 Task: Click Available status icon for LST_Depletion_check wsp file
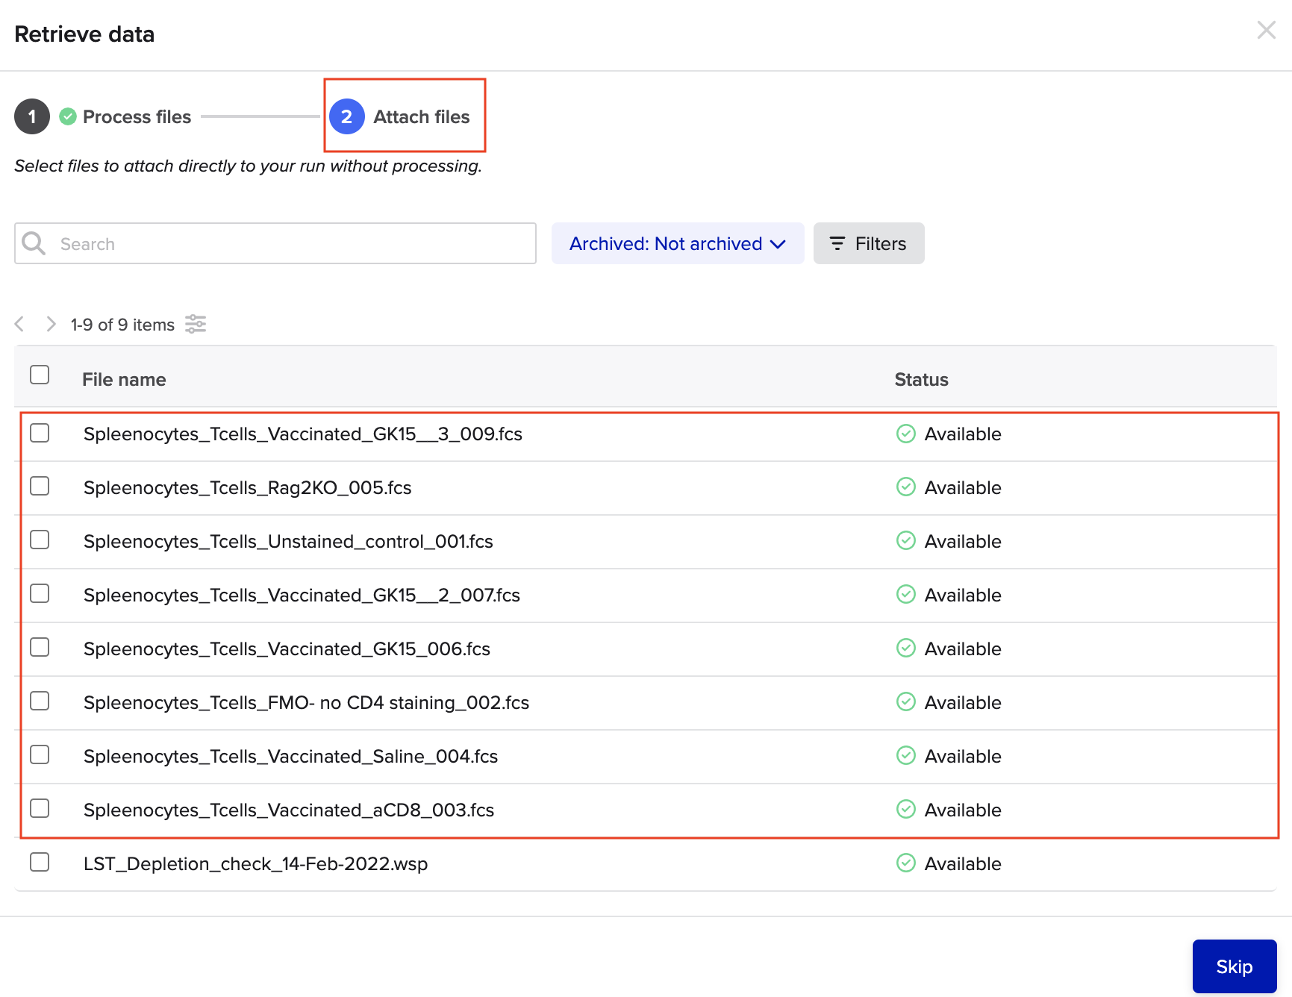(905, 863)
